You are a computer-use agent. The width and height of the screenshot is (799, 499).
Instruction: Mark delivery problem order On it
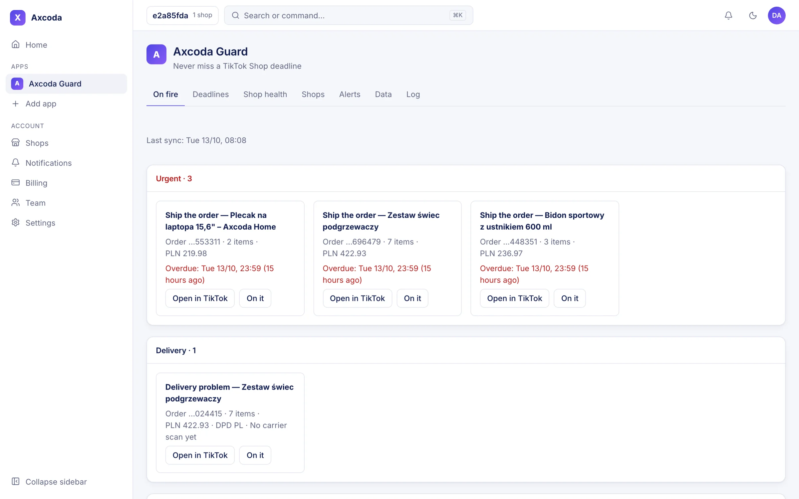(x=255, y=455)
